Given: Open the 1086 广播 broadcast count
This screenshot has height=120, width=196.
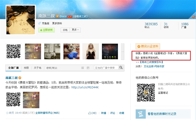Looking at the screenshot, I should tap(185, 26).
